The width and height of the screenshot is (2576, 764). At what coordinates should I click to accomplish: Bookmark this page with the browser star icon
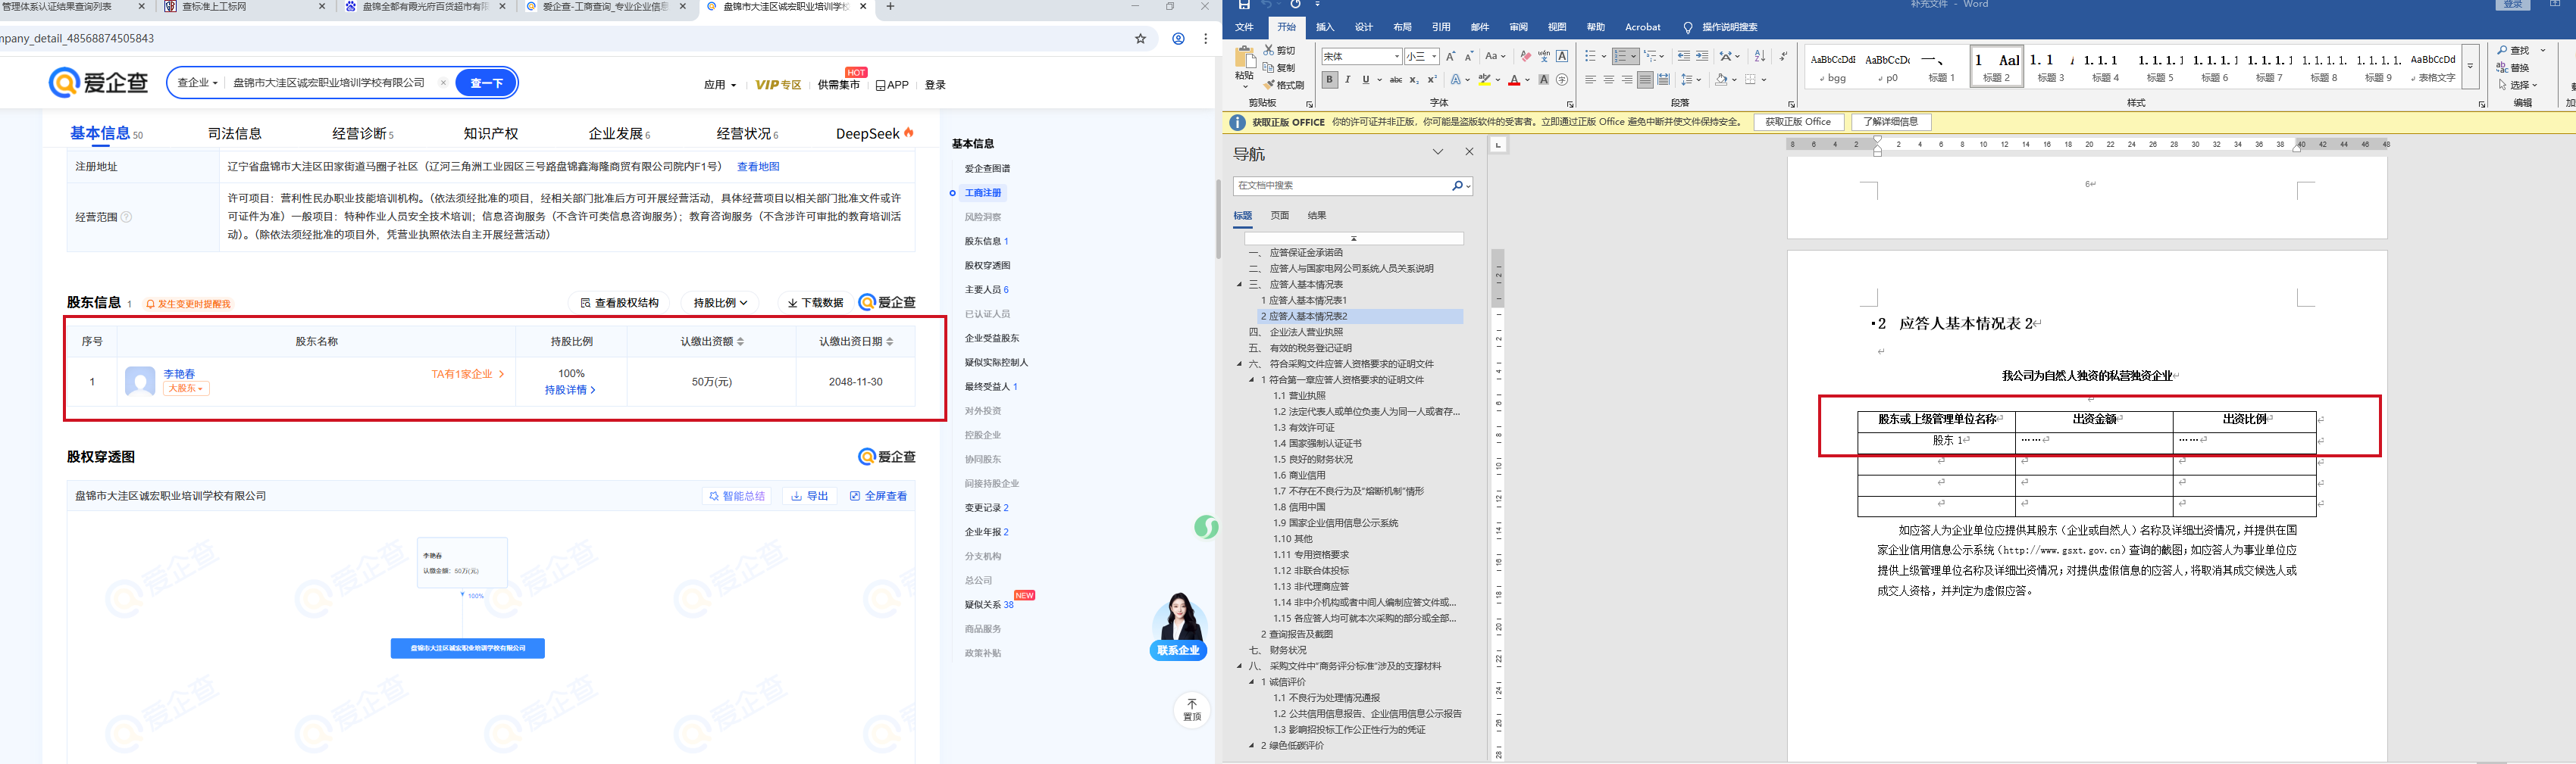[x=1140, y=39]
